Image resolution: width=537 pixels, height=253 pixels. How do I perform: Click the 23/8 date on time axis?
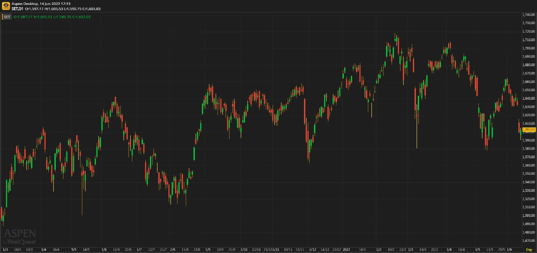(196, 249)
